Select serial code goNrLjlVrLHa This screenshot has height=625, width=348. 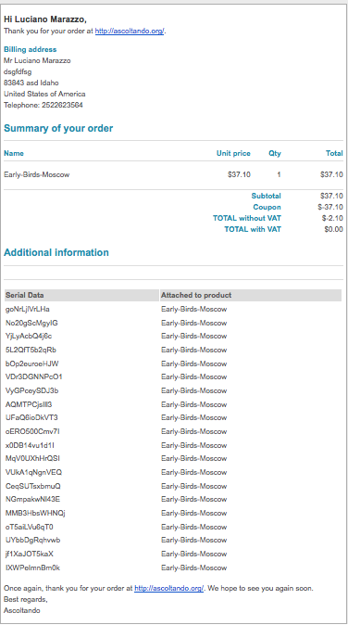click(x=28, y=309)
